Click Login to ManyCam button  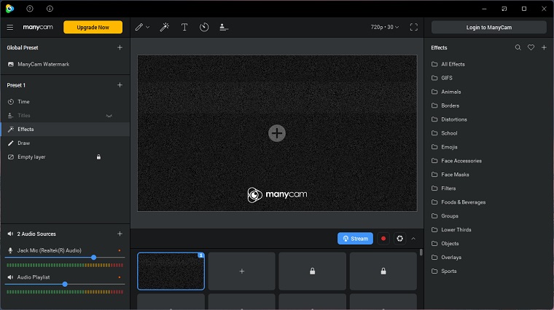tap(488, 27)
